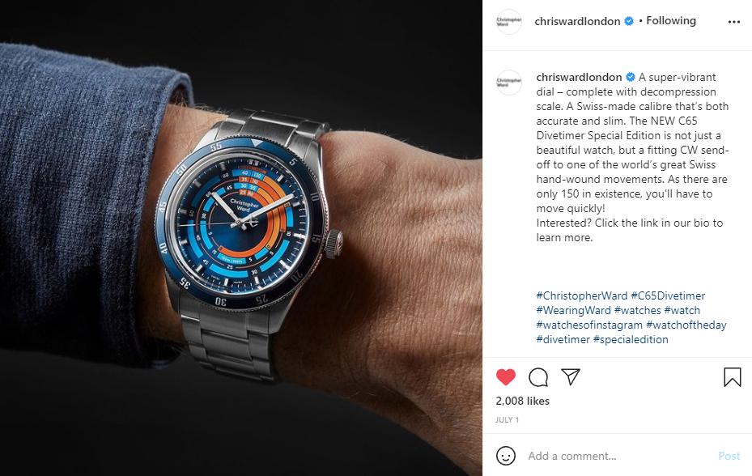Click the emoji smiley face icon

505,456
